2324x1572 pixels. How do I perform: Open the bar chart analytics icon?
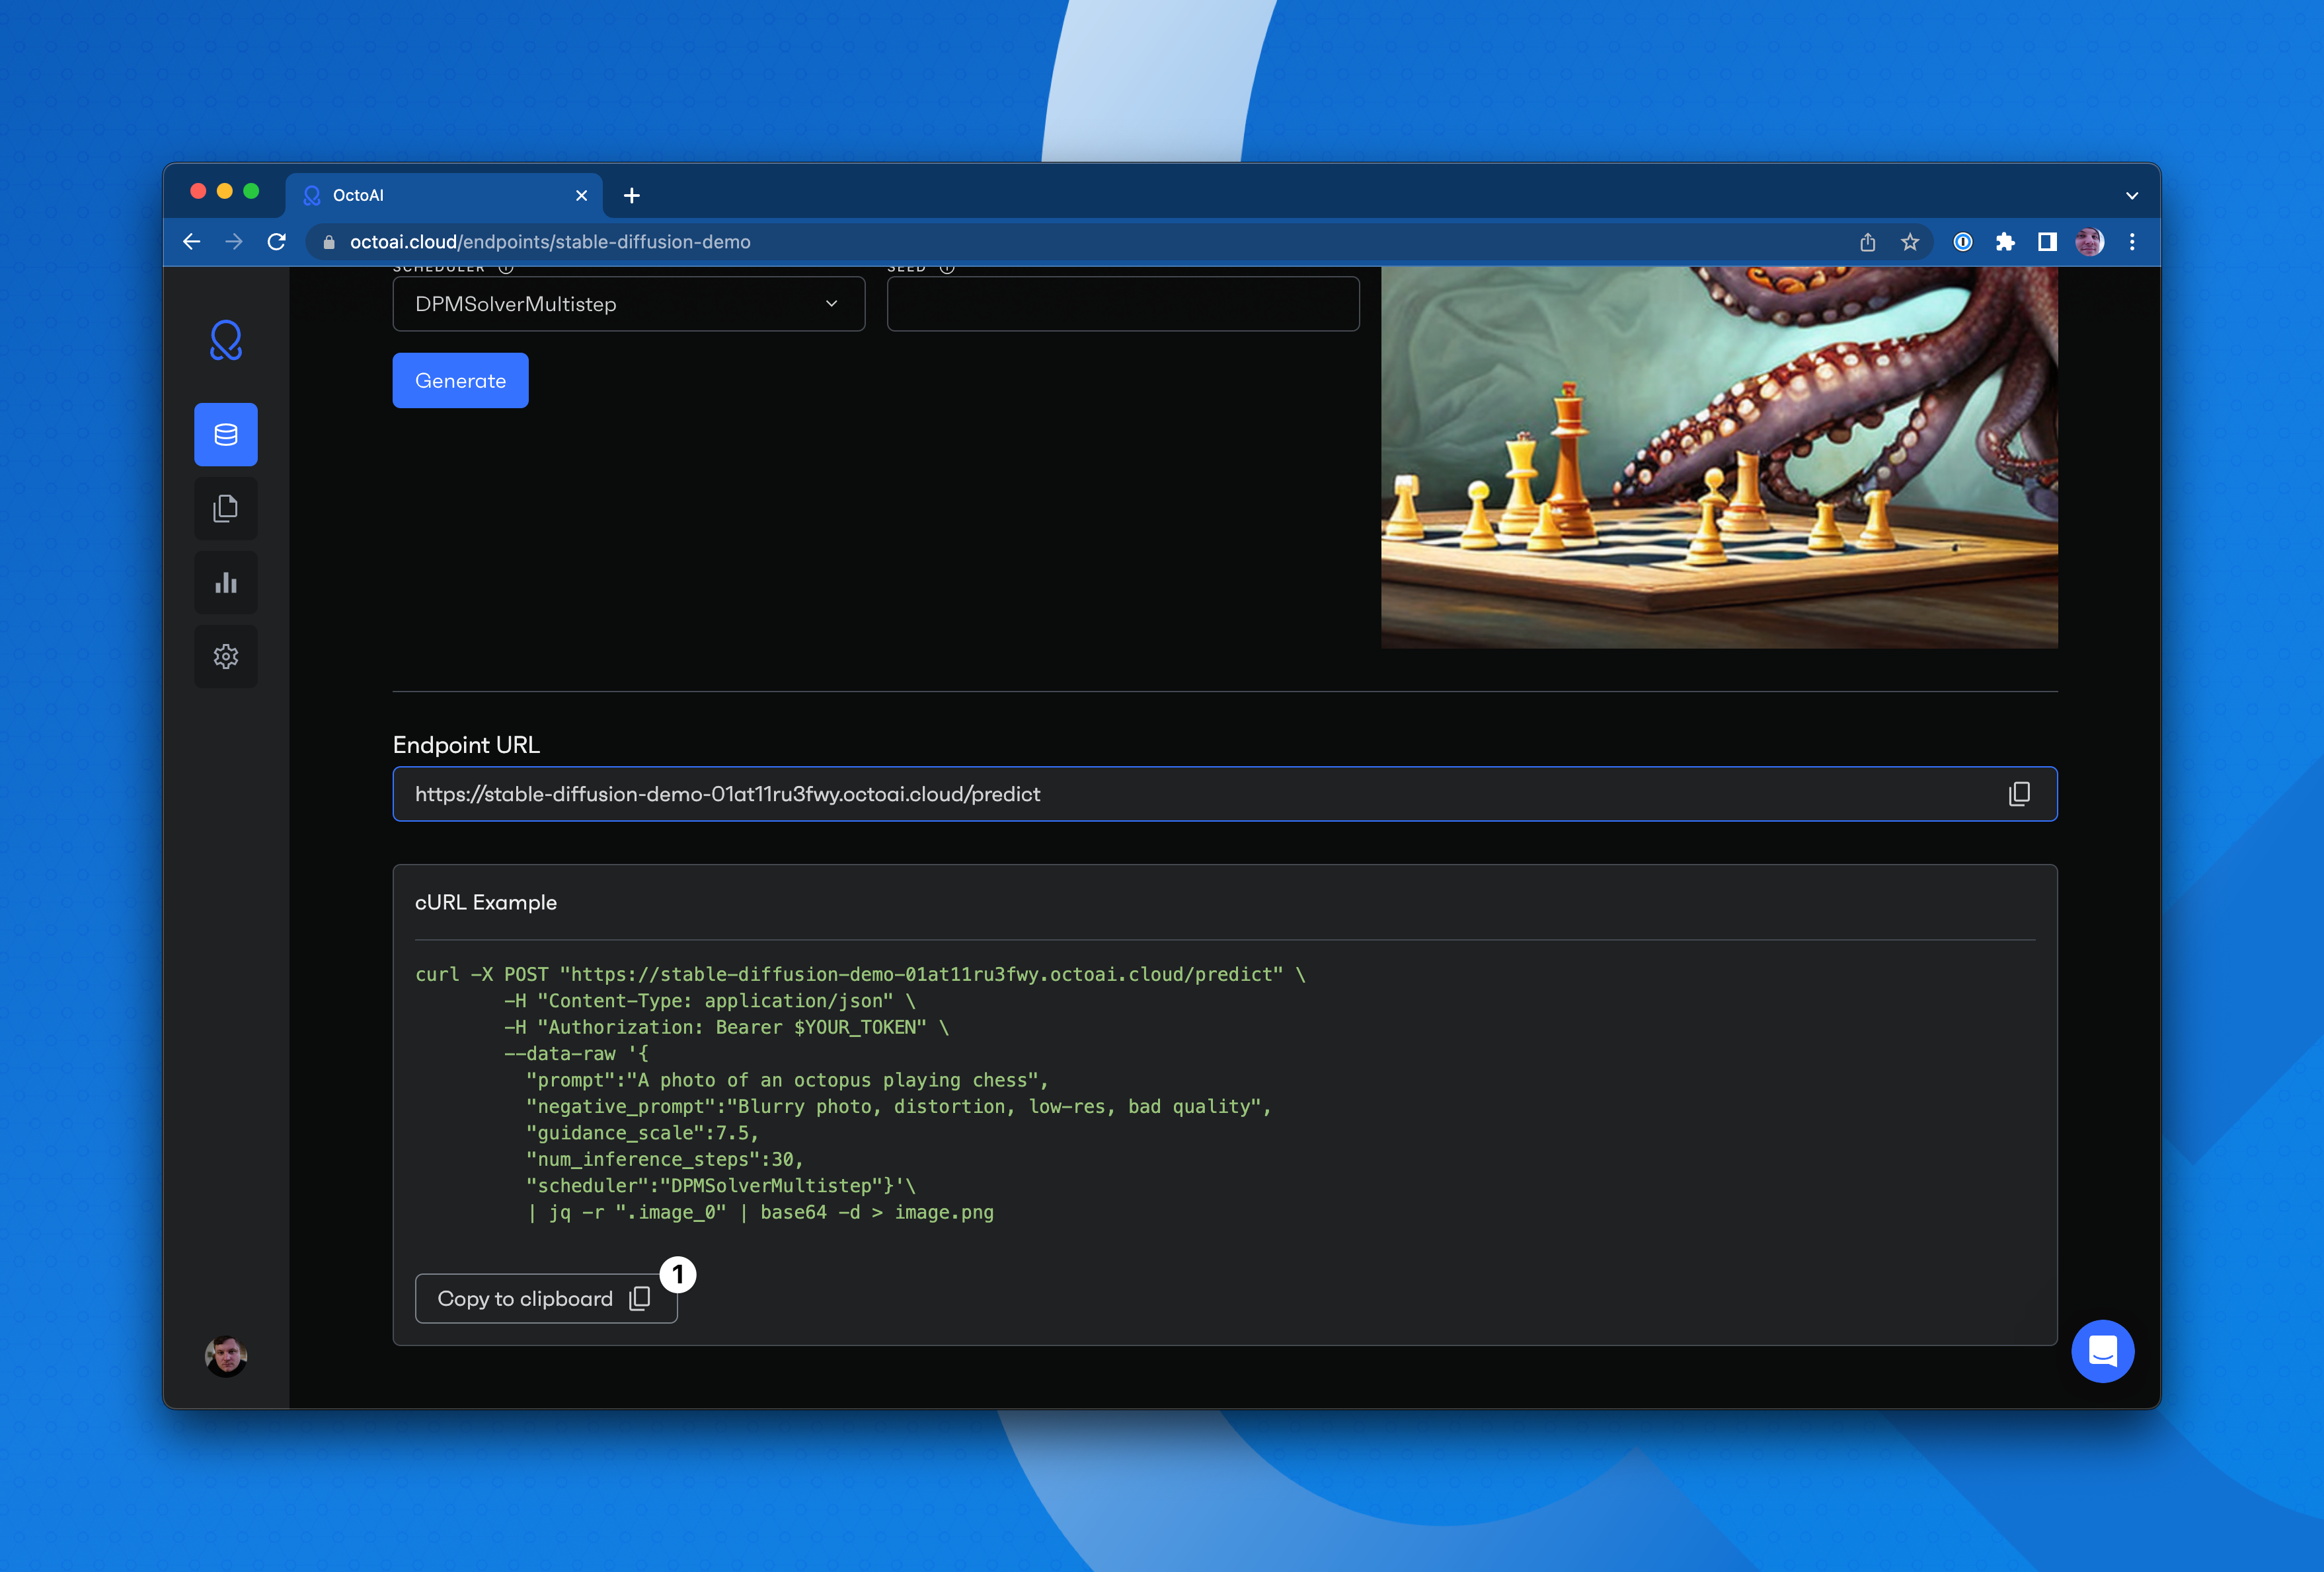pos(226,583)
